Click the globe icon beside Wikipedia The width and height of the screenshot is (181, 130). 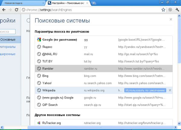point(39,90)
